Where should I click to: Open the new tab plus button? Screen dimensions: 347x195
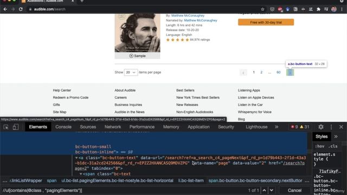82,1
